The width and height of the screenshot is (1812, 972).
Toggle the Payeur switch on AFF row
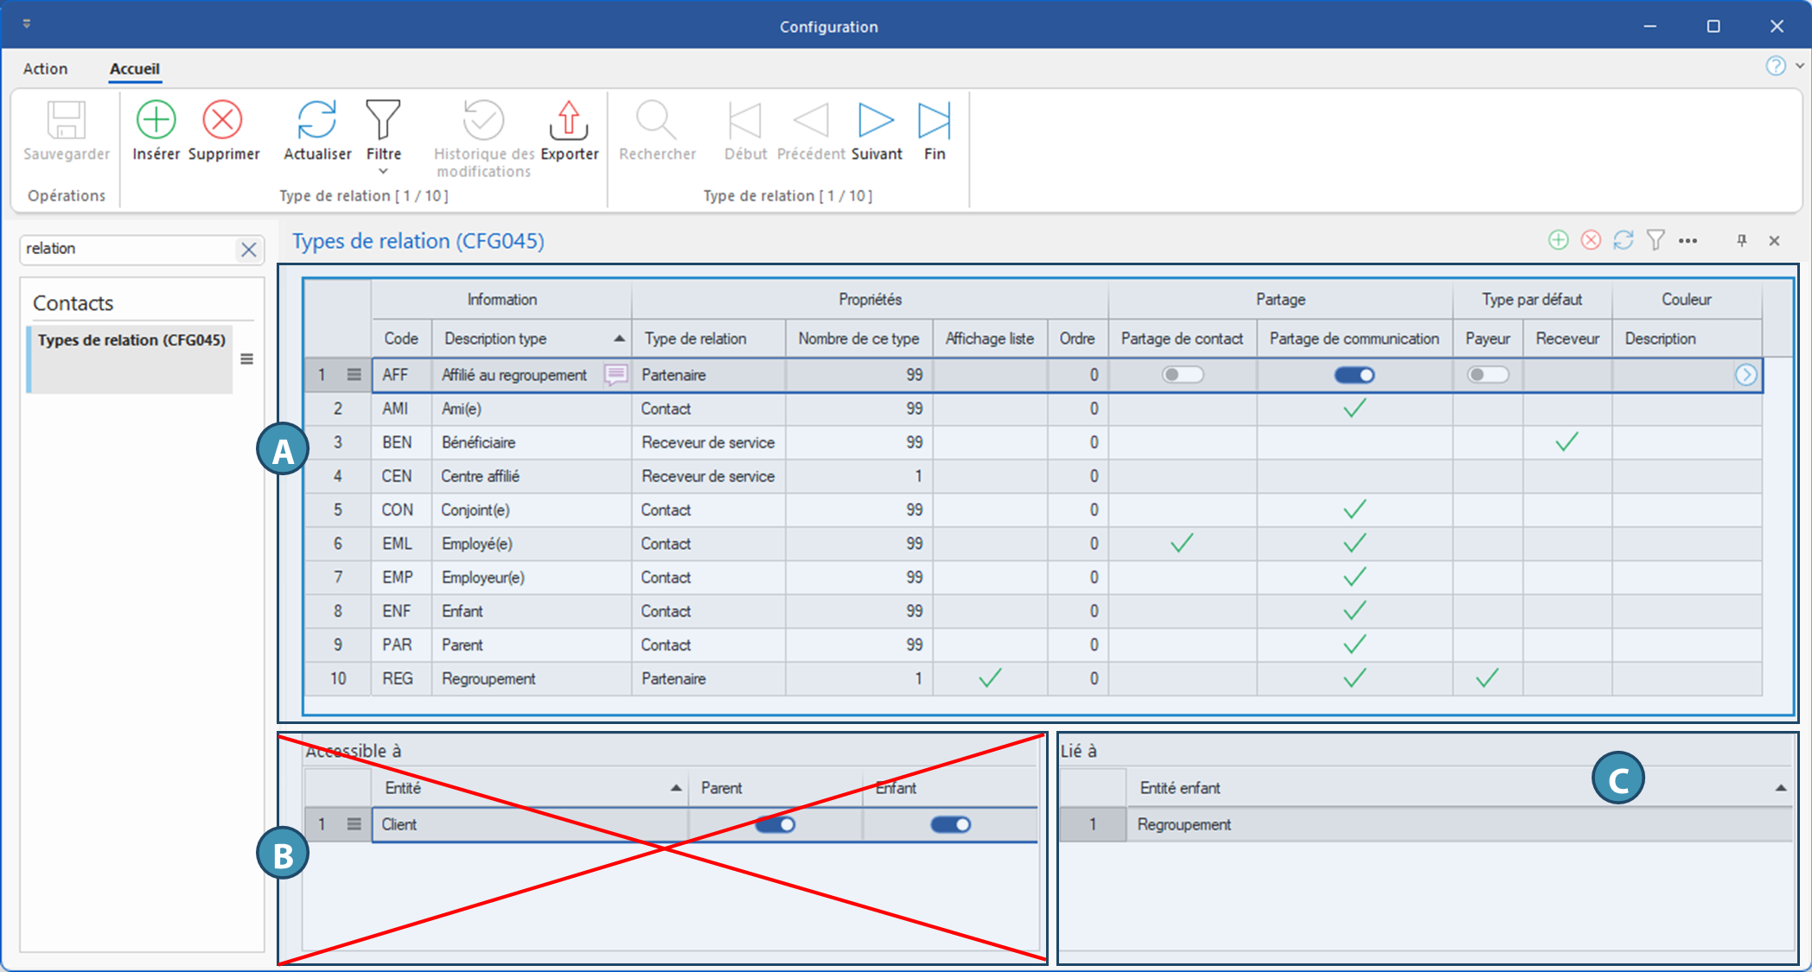point(1487,375)
